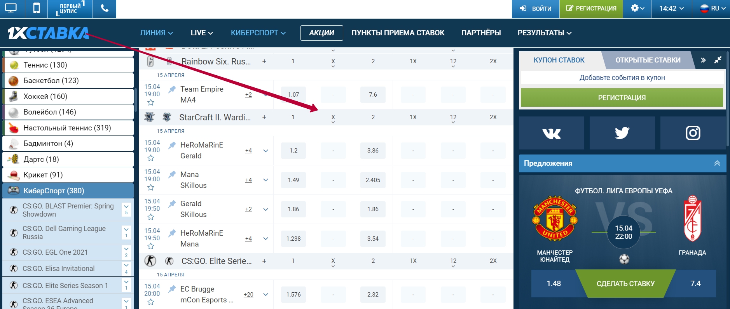This screenshot has height=309, width=730.
Task: Open the desktop version icon
Action: pos(11,9)
